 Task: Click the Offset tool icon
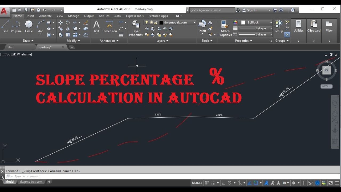[86, 35]
